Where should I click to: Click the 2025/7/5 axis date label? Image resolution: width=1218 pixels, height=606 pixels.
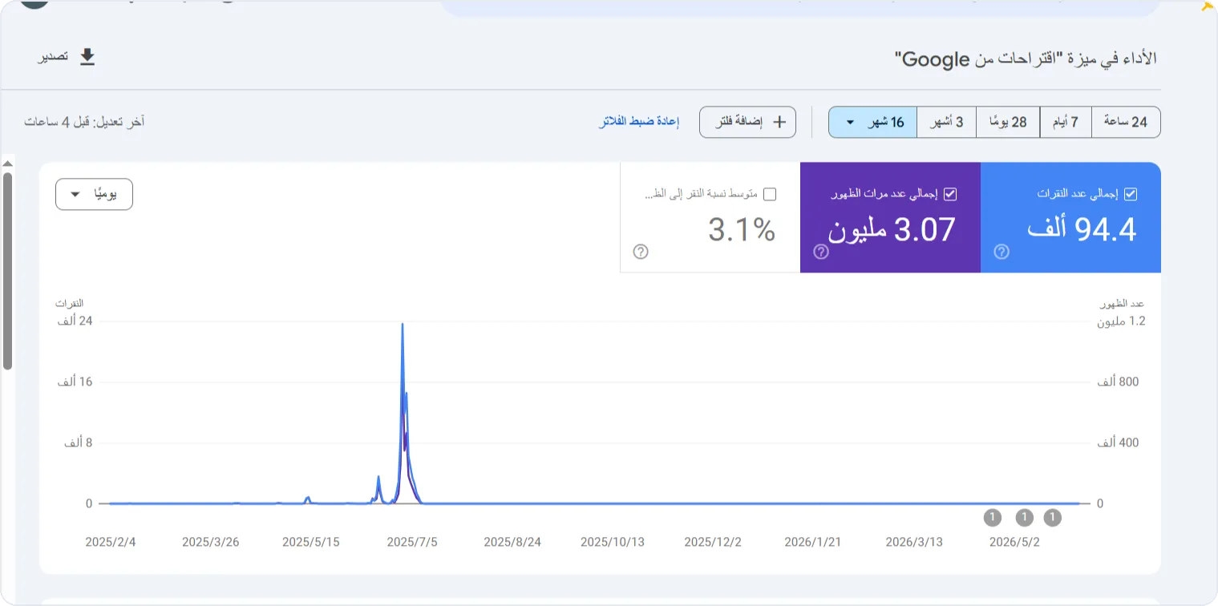412,542
